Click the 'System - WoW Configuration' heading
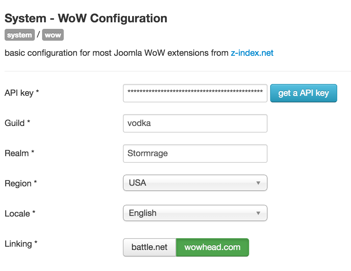Screen dimensions: 351x271 tap(86, 18)
